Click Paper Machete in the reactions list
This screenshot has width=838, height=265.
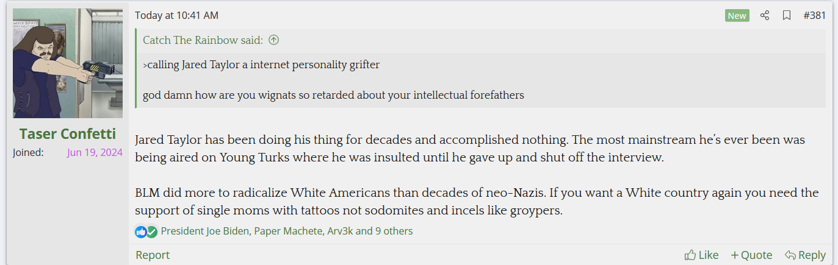point(287,231)
